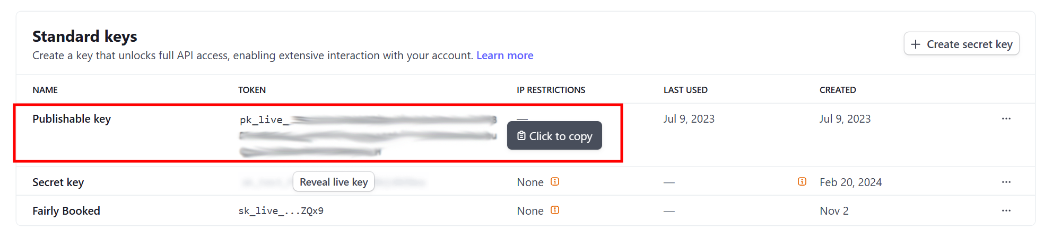Click the LAST USED column header
This screenshot has height=248, width=1044.
point(685,90)
